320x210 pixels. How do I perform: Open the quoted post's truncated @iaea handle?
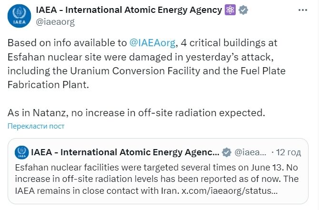[x=250, y=152]
